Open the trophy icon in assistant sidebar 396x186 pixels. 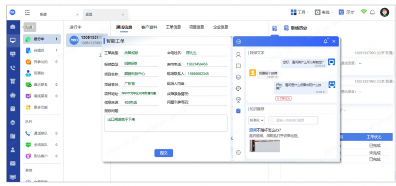[x=238, y=100]
